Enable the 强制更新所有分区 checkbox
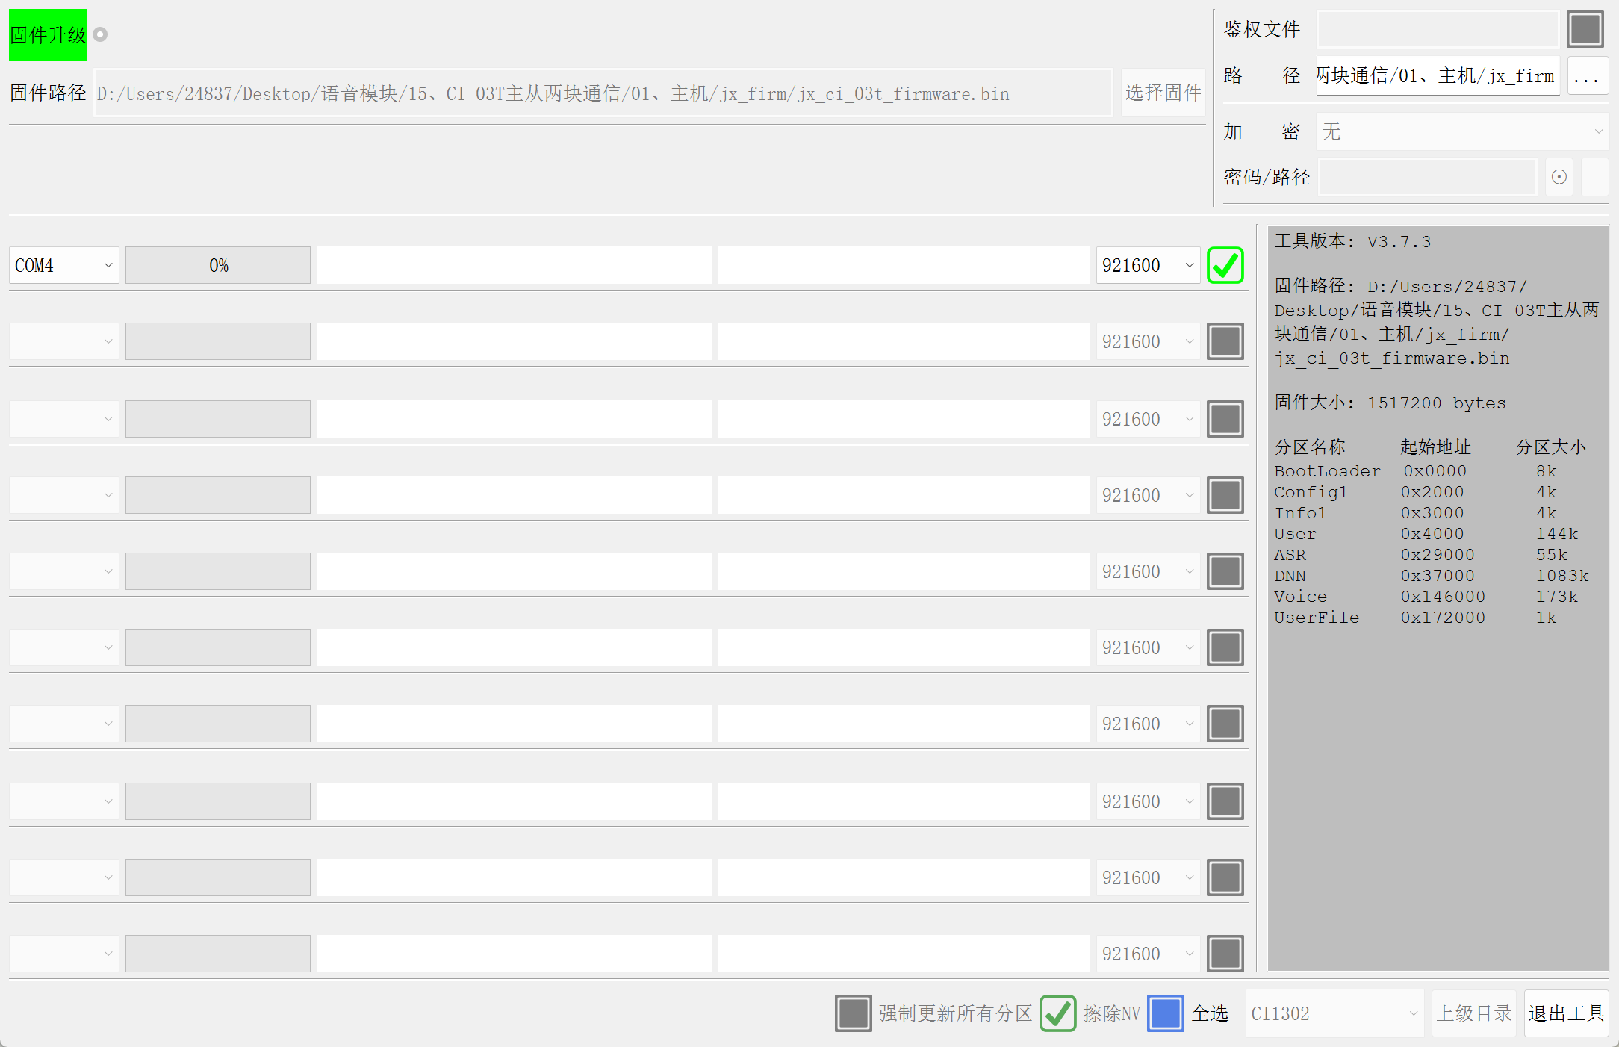Viewport: 1619px width, 1047px height. tap(854, 1014)
